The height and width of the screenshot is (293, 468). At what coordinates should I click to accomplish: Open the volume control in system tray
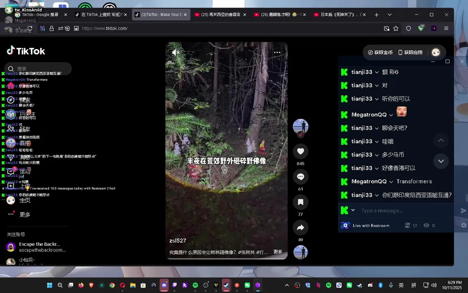tap(434, 285)
